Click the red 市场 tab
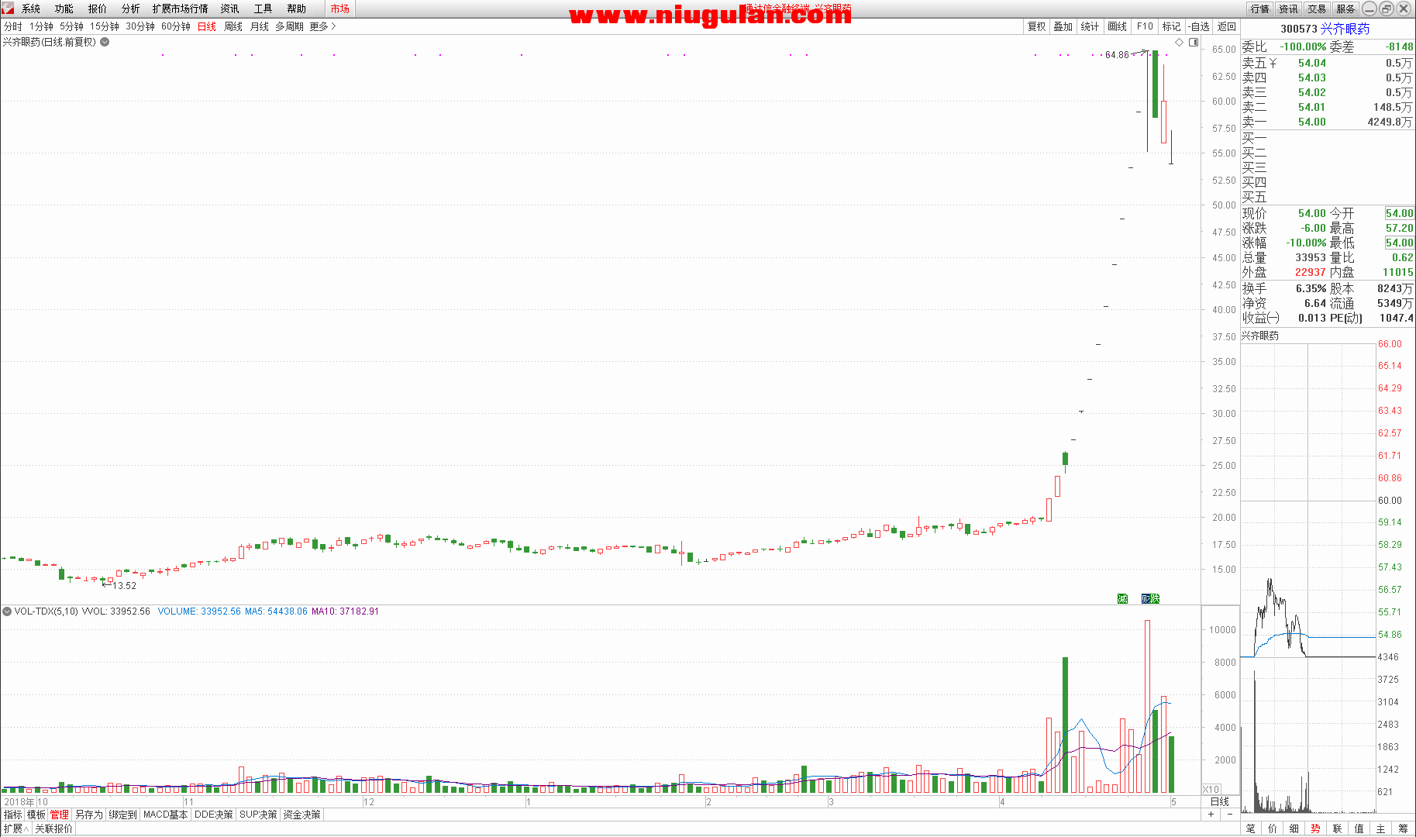The image size is (1416, 837). pos(339,9)
